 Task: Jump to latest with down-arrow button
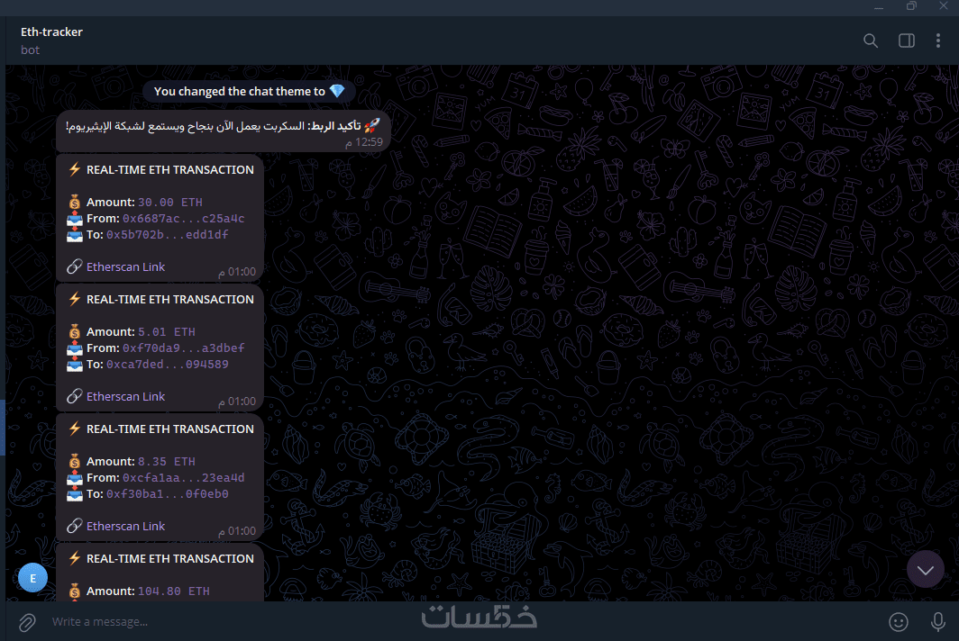pyautogui.click(x=925, y=570)
